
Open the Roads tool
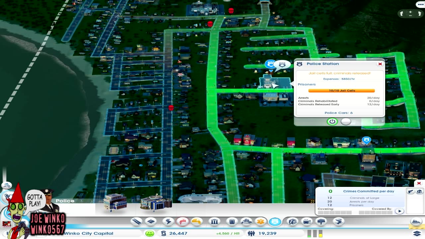[x=136, y=221]
